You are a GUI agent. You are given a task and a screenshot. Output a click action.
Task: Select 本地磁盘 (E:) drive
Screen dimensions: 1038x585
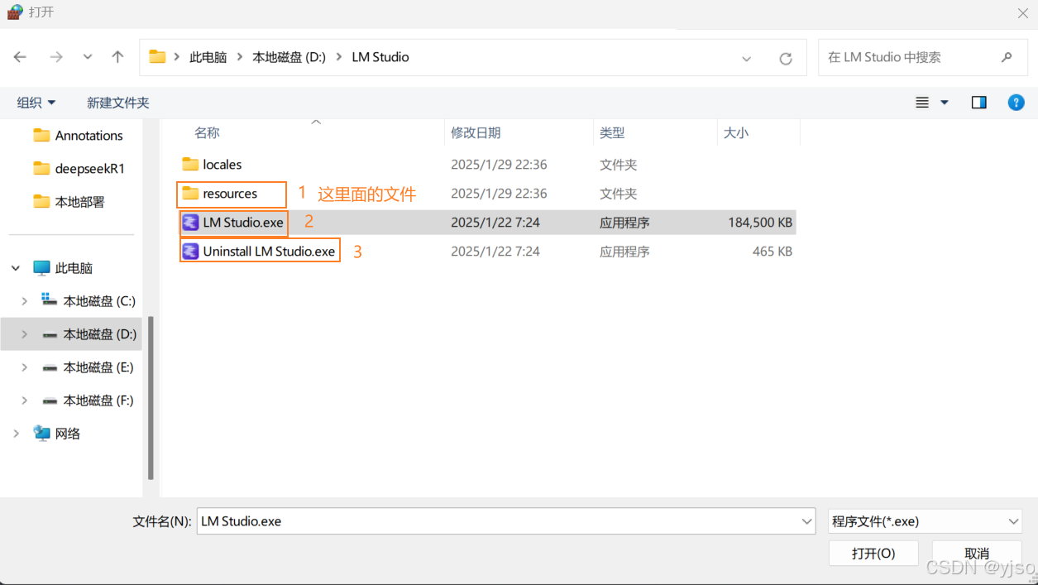[88, 367]
